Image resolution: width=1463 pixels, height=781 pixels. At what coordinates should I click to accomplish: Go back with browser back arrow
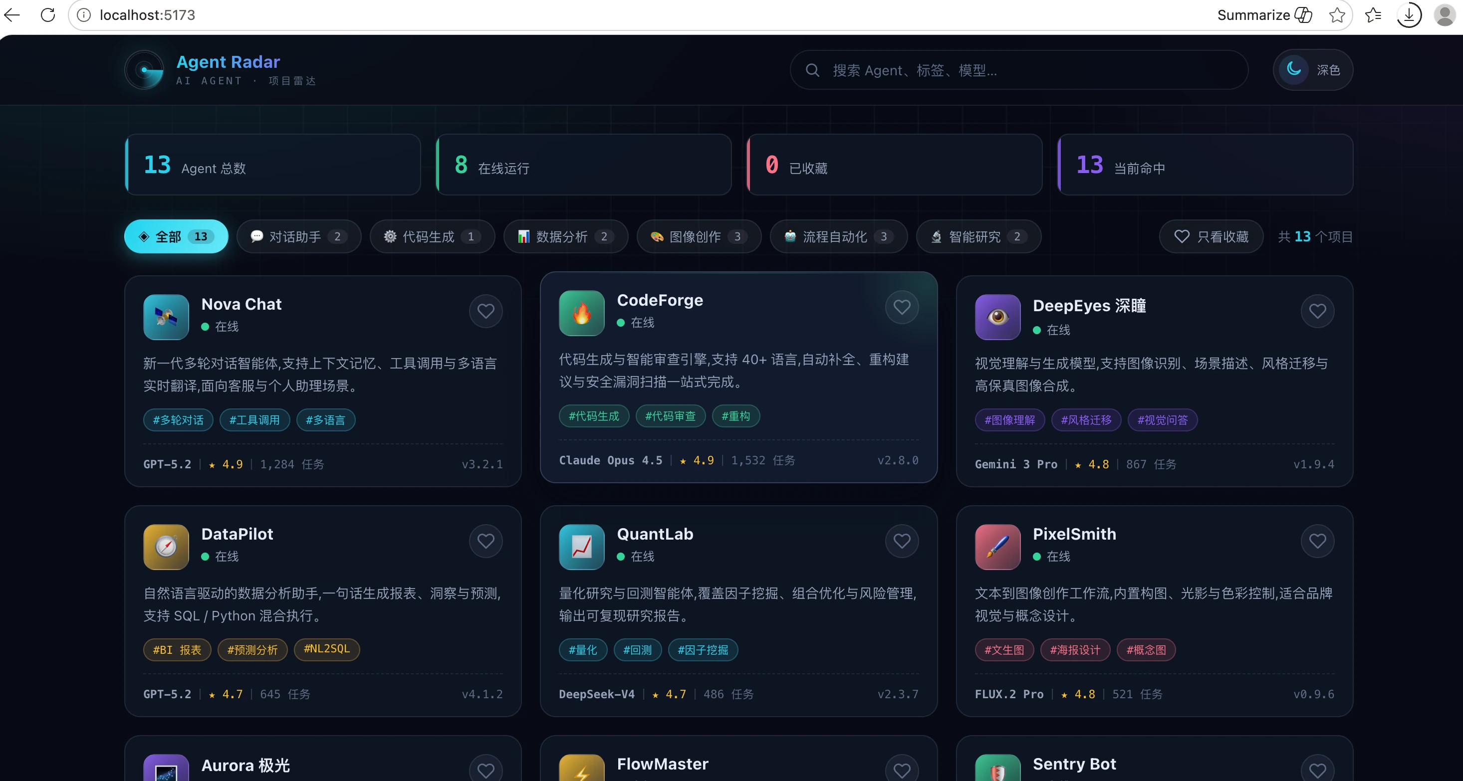pos(12,15)
